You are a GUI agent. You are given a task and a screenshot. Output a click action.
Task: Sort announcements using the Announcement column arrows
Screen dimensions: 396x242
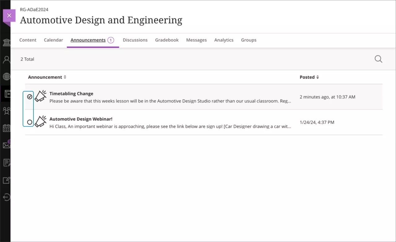click(65, 77)
